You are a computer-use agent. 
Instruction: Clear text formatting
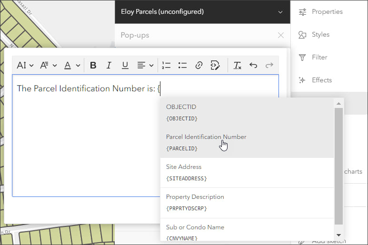[x=237, y=65]
